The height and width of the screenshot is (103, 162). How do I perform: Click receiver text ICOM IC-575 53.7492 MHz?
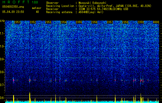(x=103, y=9)
